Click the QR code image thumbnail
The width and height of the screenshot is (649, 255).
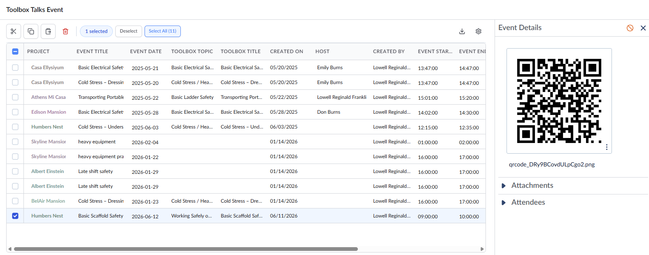[559, 101]
